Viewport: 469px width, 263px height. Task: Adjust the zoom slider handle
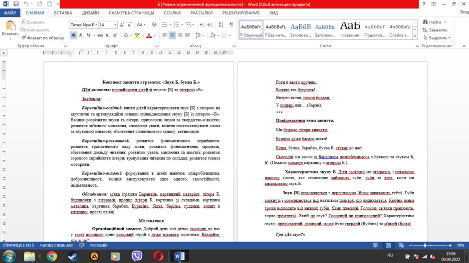(425, 246)
